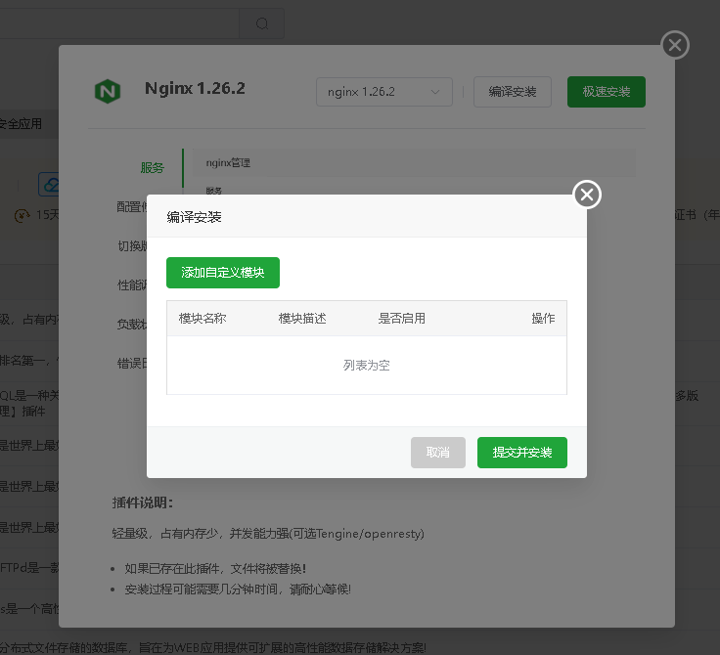Click the 安装过程可能需要几分钟时间 notice line
This screenshot has height=655, width=720.
coord(238,589)
